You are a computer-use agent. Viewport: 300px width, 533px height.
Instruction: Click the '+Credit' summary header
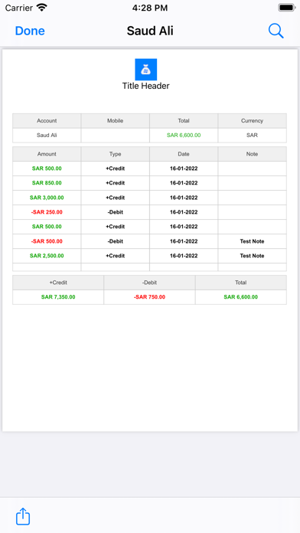[x=58, y=283]
